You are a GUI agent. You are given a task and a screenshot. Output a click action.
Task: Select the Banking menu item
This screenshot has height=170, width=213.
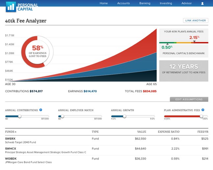[x=145, y=3]
